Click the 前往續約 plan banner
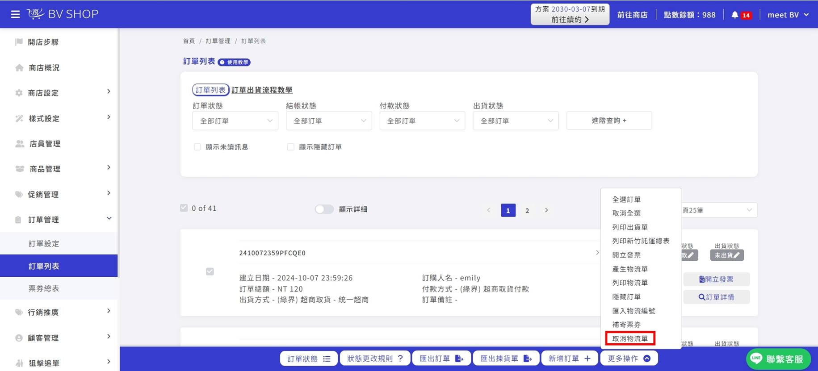 (x=570, y=14)
